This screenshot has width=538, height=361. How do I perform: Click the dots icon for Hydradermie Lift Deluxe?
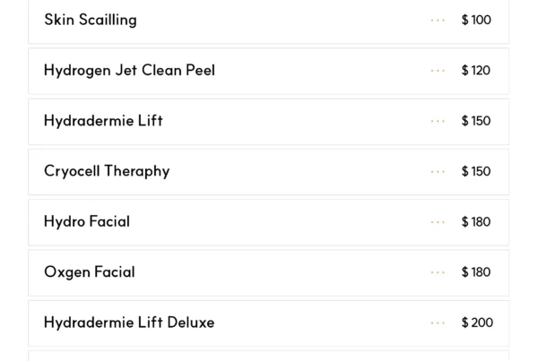438,322
